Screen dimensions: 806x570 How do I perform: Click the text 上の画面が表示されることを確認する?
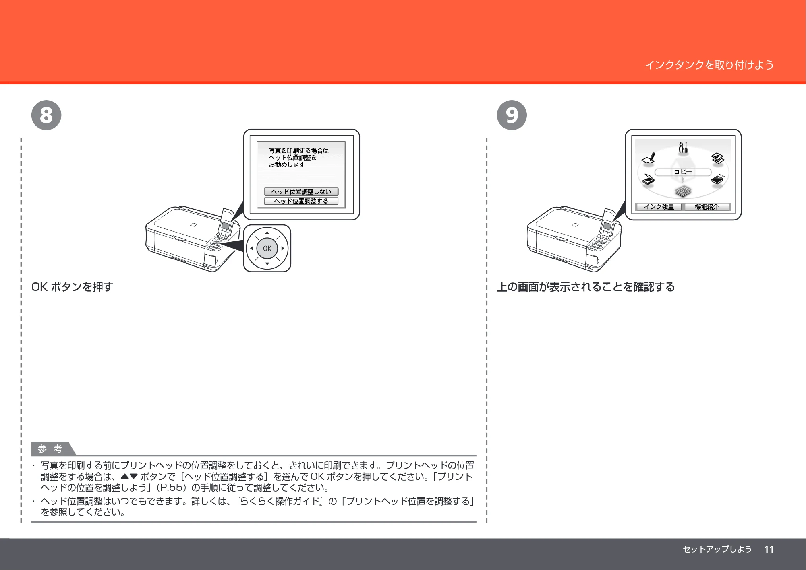586,287
